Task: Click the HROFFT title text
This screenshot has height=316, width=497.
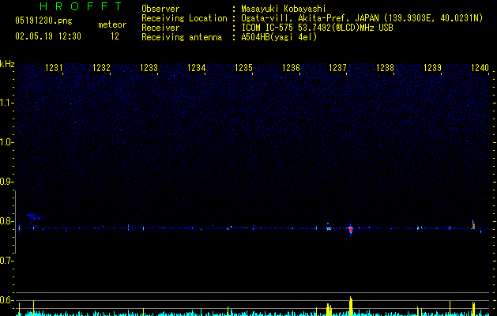Action: tap(81, 6)
